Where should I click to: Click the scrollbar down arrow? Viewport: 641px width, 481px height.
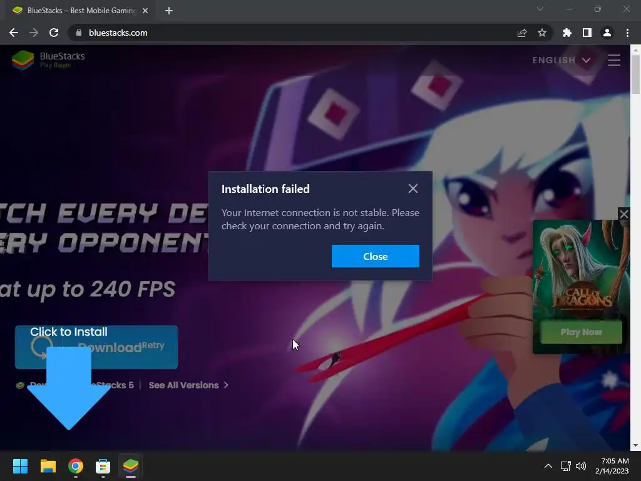[x=635, y=445]
